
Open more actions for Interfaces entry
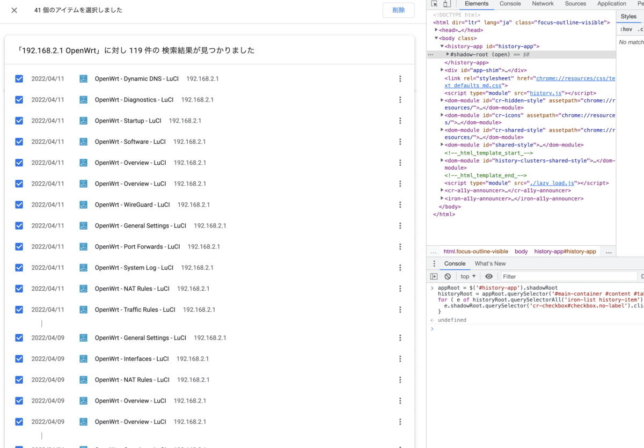click(x=400, y=359)
